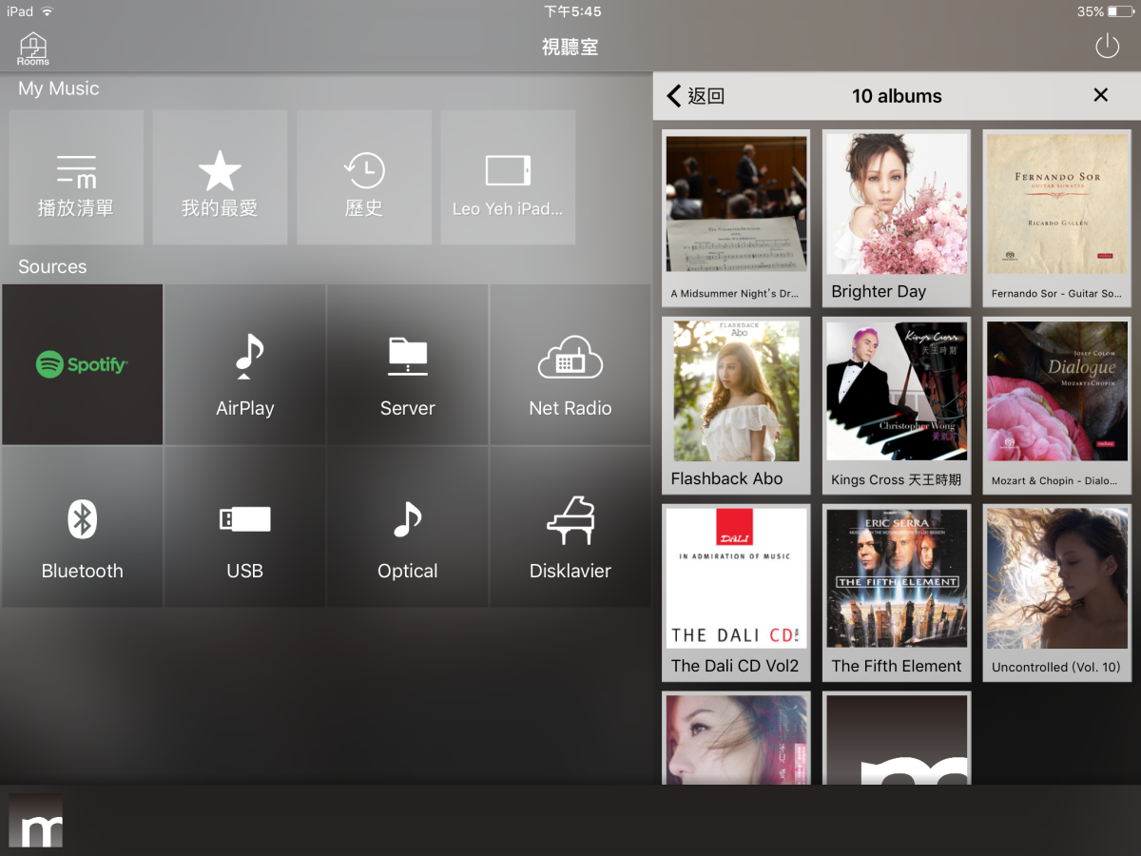Image resolution: width=1141 pixels, height=856 pixels.
Task: Open Uncontrolled (Vol. 10) album
Action: click(x=1056, y=593)
